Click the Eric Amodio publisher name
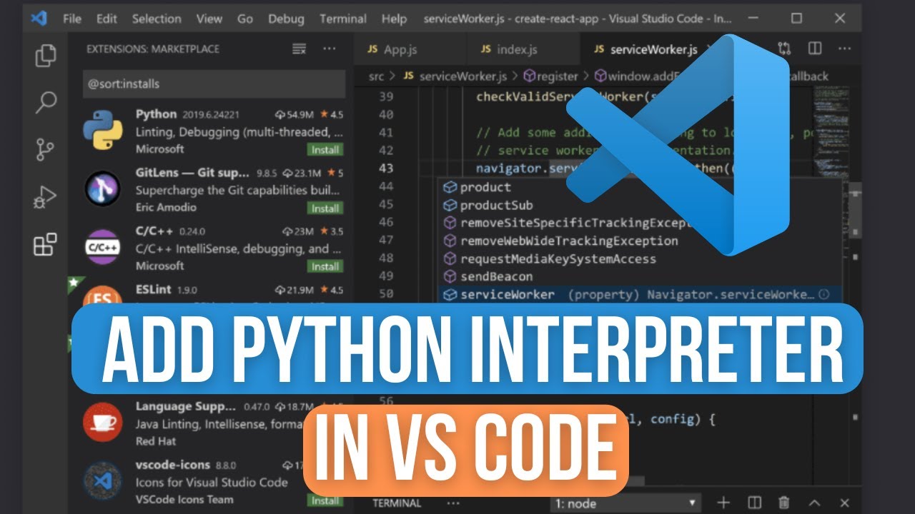This screenshot has width=915, height=514. point(166,208)
